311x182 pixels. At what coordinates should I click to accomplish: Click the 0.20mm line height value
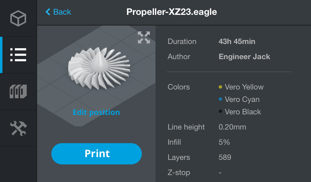click(232, 127)
